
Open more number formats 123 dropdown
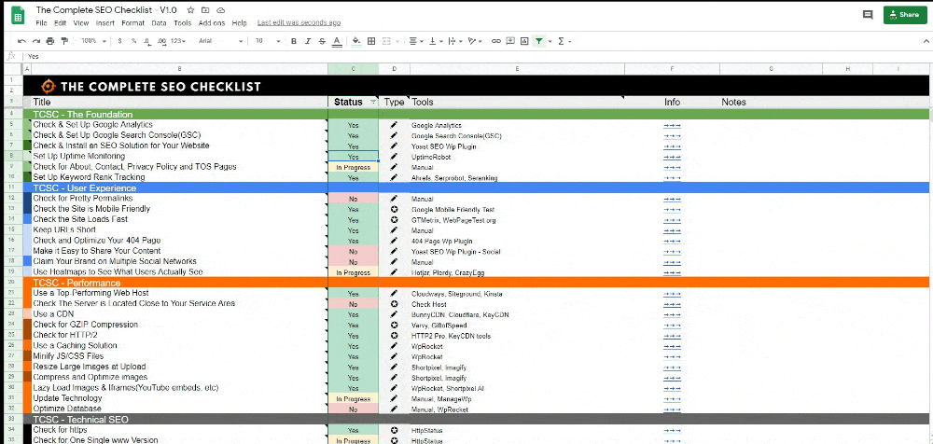pyautogui.click(x=178, y=41)
